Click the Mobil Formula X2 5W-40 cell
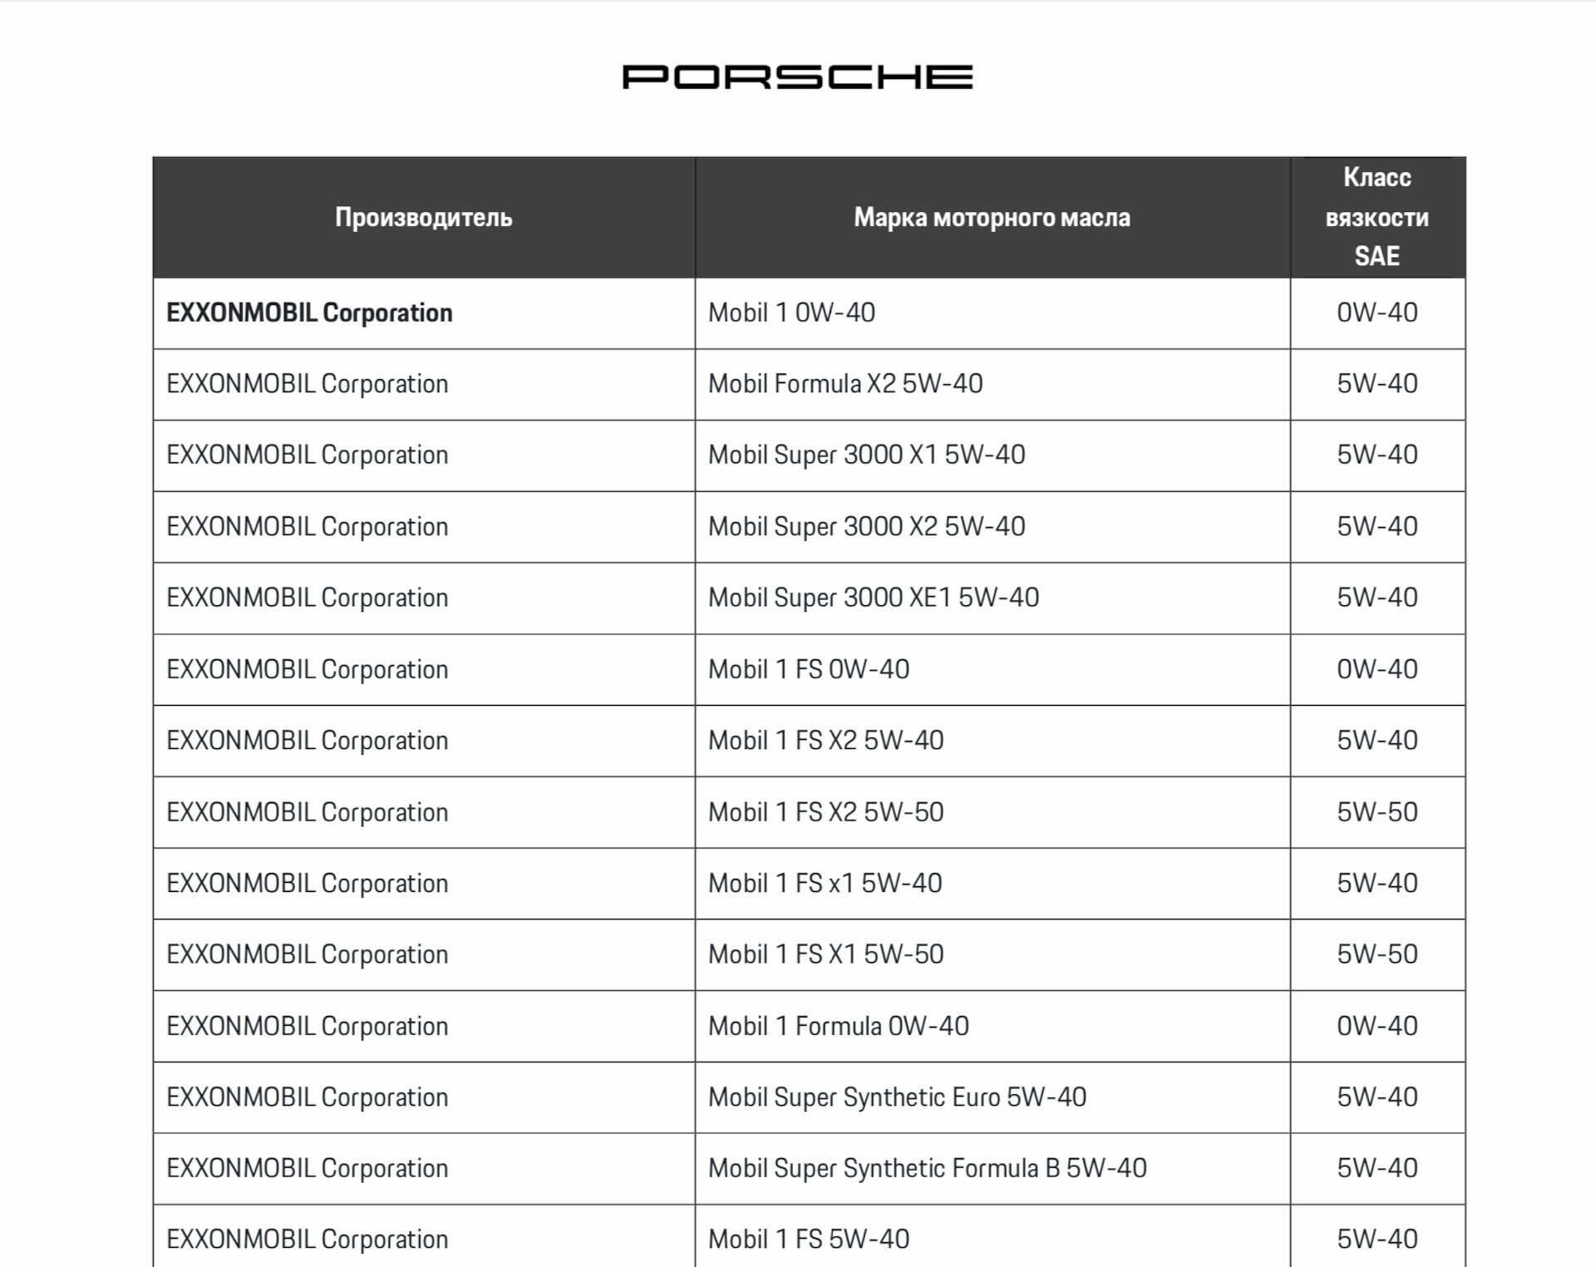 [845, 384]
